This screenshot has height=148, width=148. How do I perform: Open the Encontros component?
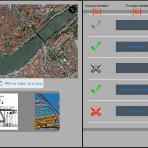[x=132, y=47]
